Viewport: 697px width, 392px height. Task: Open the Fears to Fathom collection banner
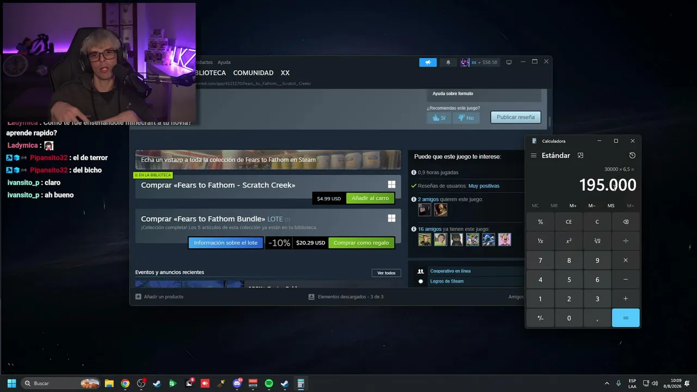click(x=268, y=160)
